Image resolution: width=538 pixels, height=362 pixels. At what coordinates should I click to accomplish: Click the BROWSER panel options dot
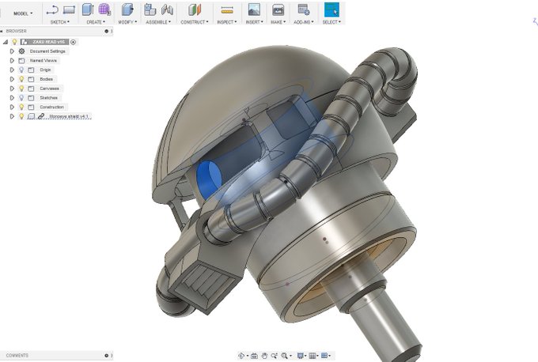point(106,31)
